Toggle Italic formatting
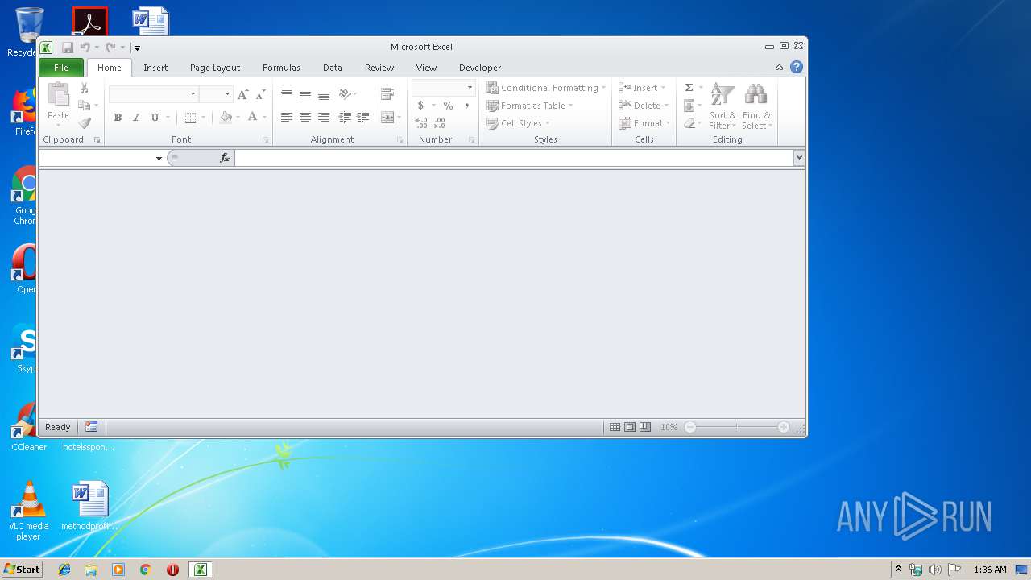1031x580 pixels. point(136,118)
